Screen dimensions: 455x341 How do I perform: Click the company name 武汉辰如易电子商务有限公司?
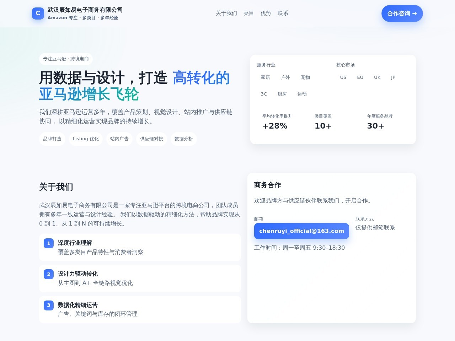point(85,10)
